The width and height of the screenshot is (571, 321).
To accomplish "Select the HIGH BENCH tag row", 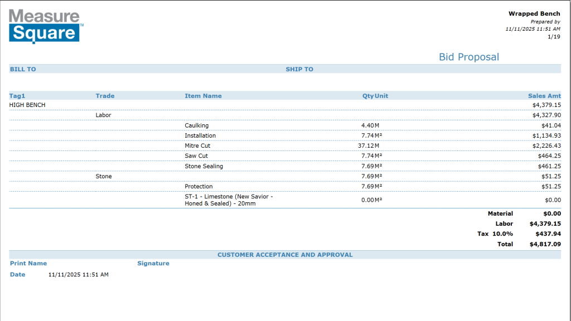I will tap(27, 105).
